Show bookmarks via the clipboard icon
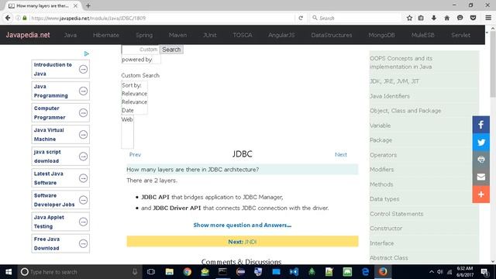The height and width of the screenshot is (279, 496). (421, 18)
